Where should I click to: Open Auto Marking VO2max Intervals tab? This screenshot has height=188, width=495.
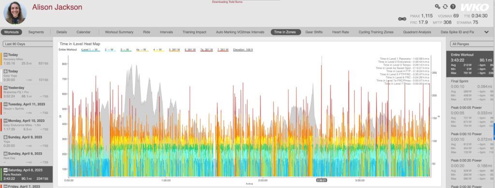[x=240, y=32]
